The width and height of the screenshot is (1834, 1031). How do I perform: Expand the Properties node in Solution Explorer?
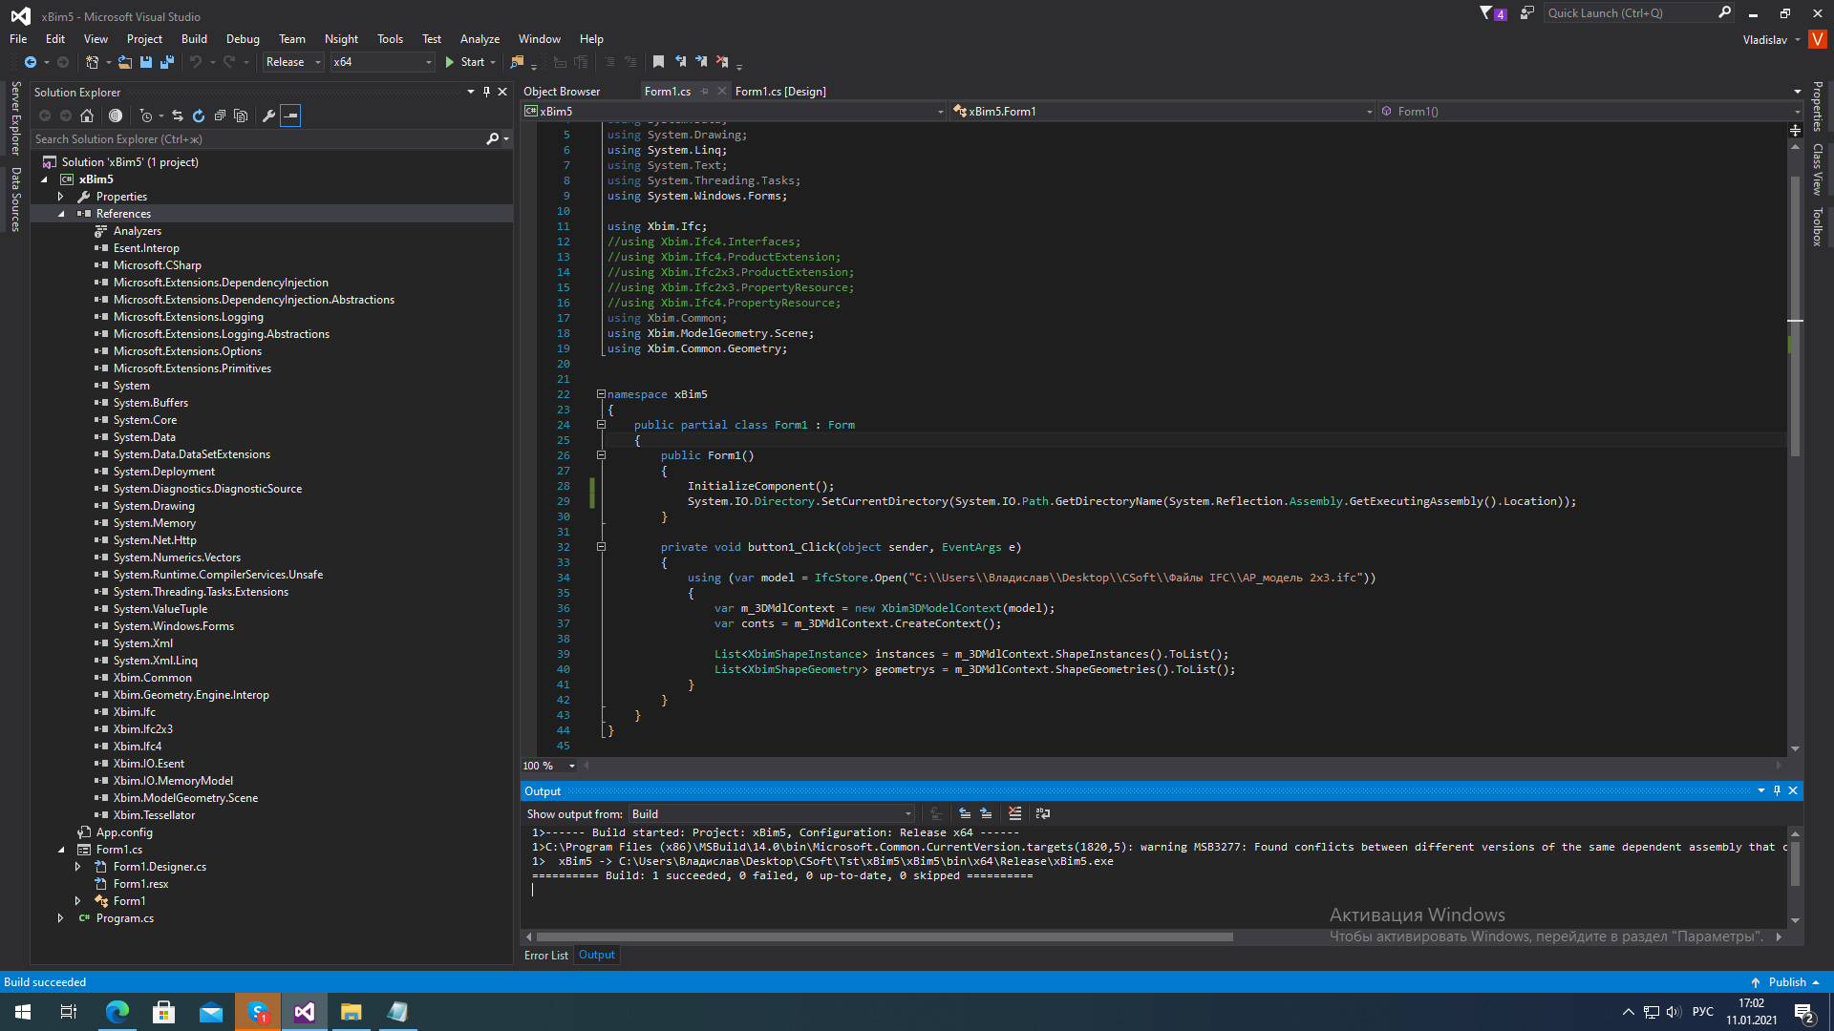click(60, 196)
